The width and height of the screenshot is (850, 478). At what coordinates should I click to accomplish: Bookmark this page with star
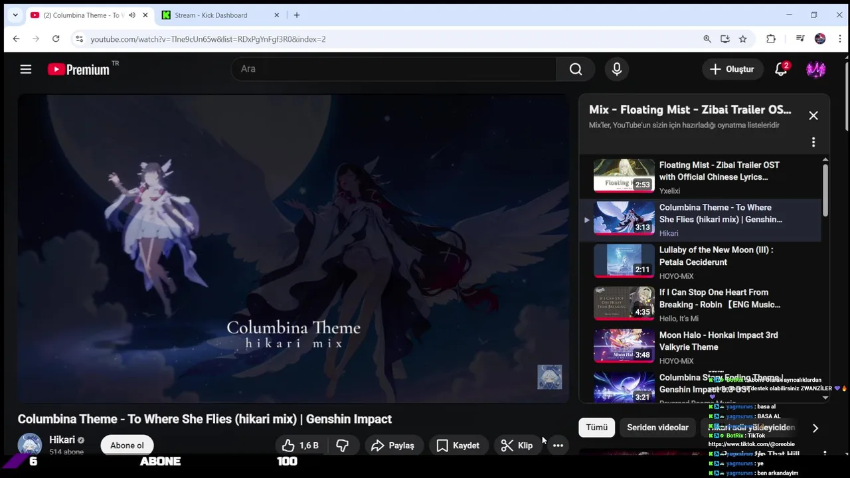pos(743,39)
